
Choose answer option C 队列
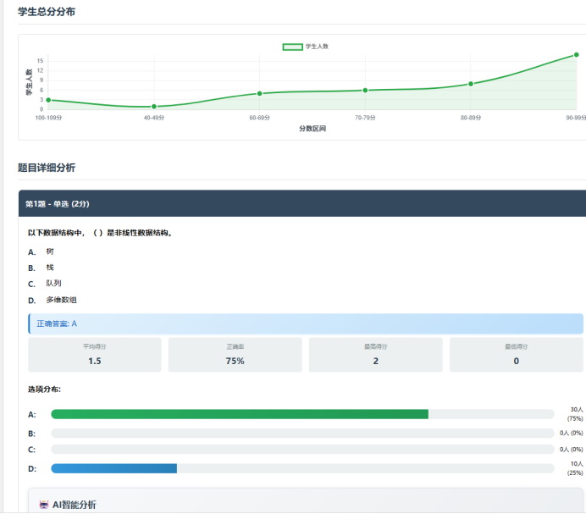pos(53,284)
